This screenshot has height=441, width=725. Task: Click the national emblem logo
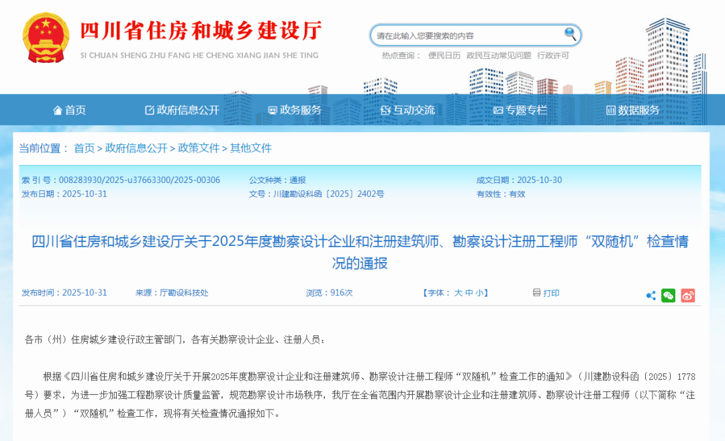coord(46,36)
